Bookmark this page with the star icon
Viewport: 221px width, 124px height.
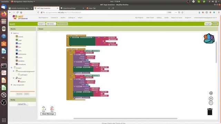(x=182, y=12)
